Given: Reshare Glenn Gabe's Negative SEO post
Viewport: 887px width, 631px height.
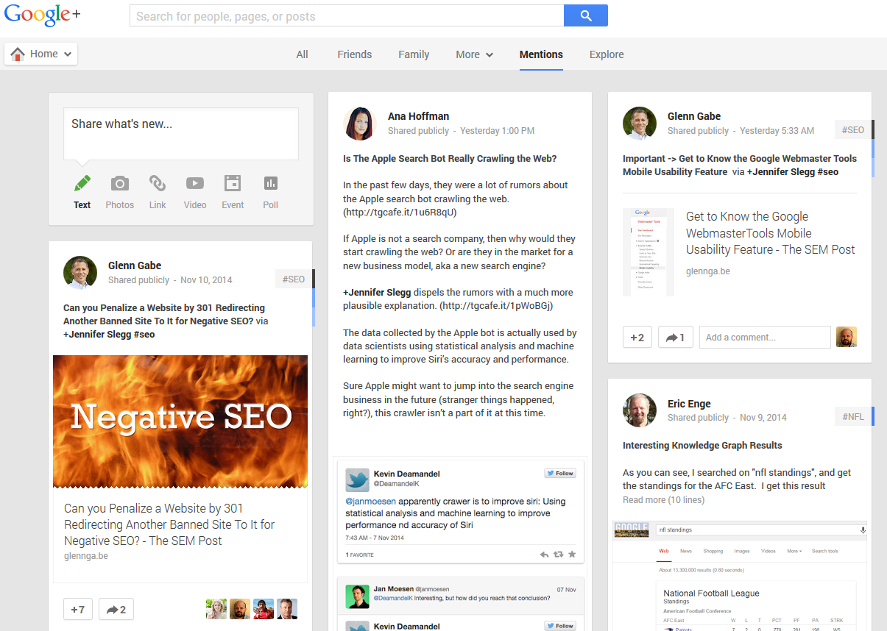Looking at the screenshot, I should click(x=116, y=609).
